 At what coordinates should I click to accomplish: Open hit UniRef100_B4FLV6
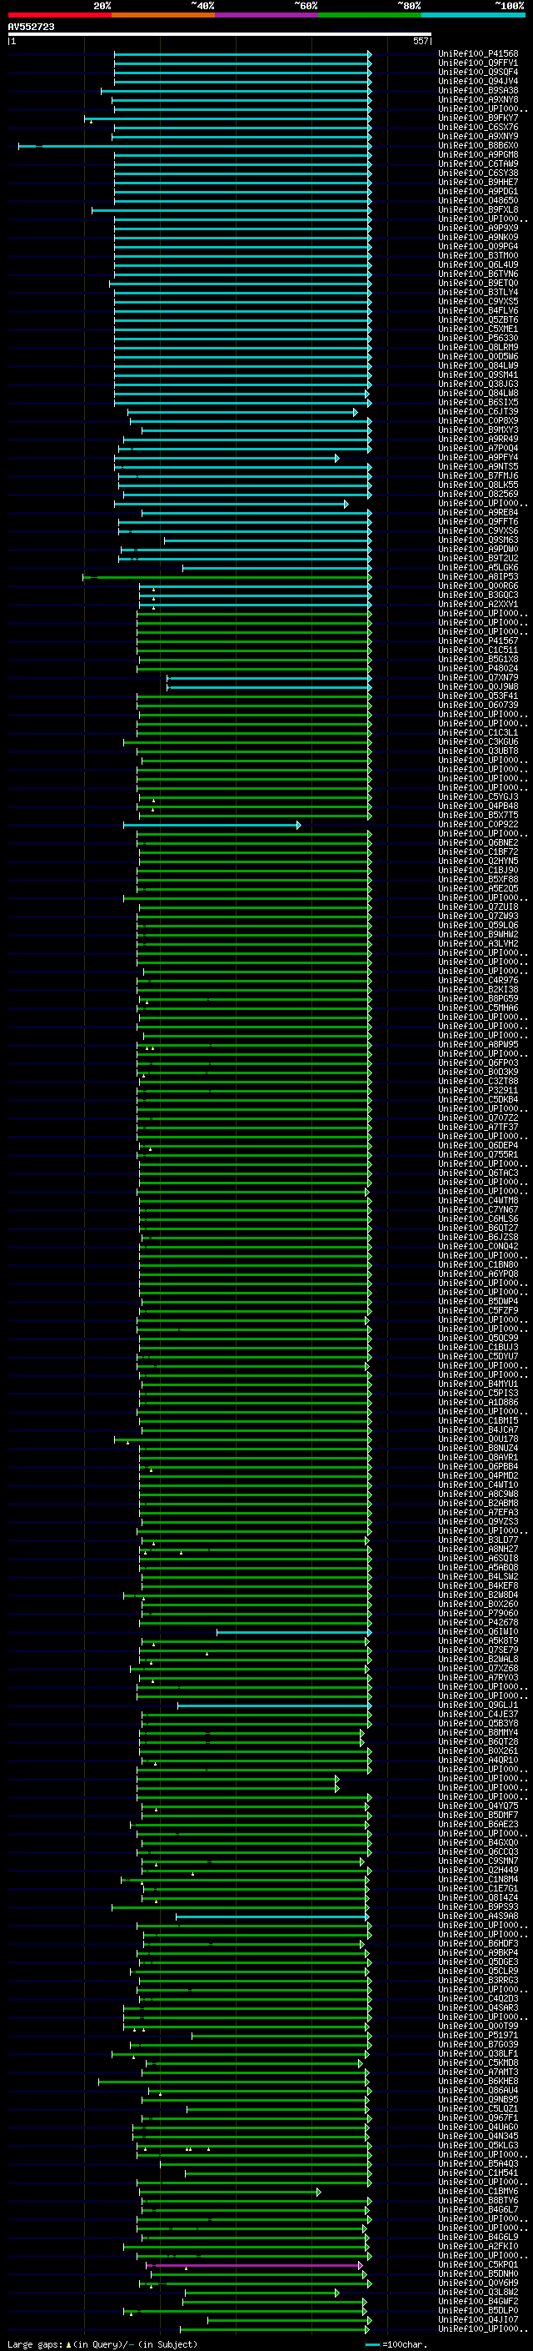[478, 310]
